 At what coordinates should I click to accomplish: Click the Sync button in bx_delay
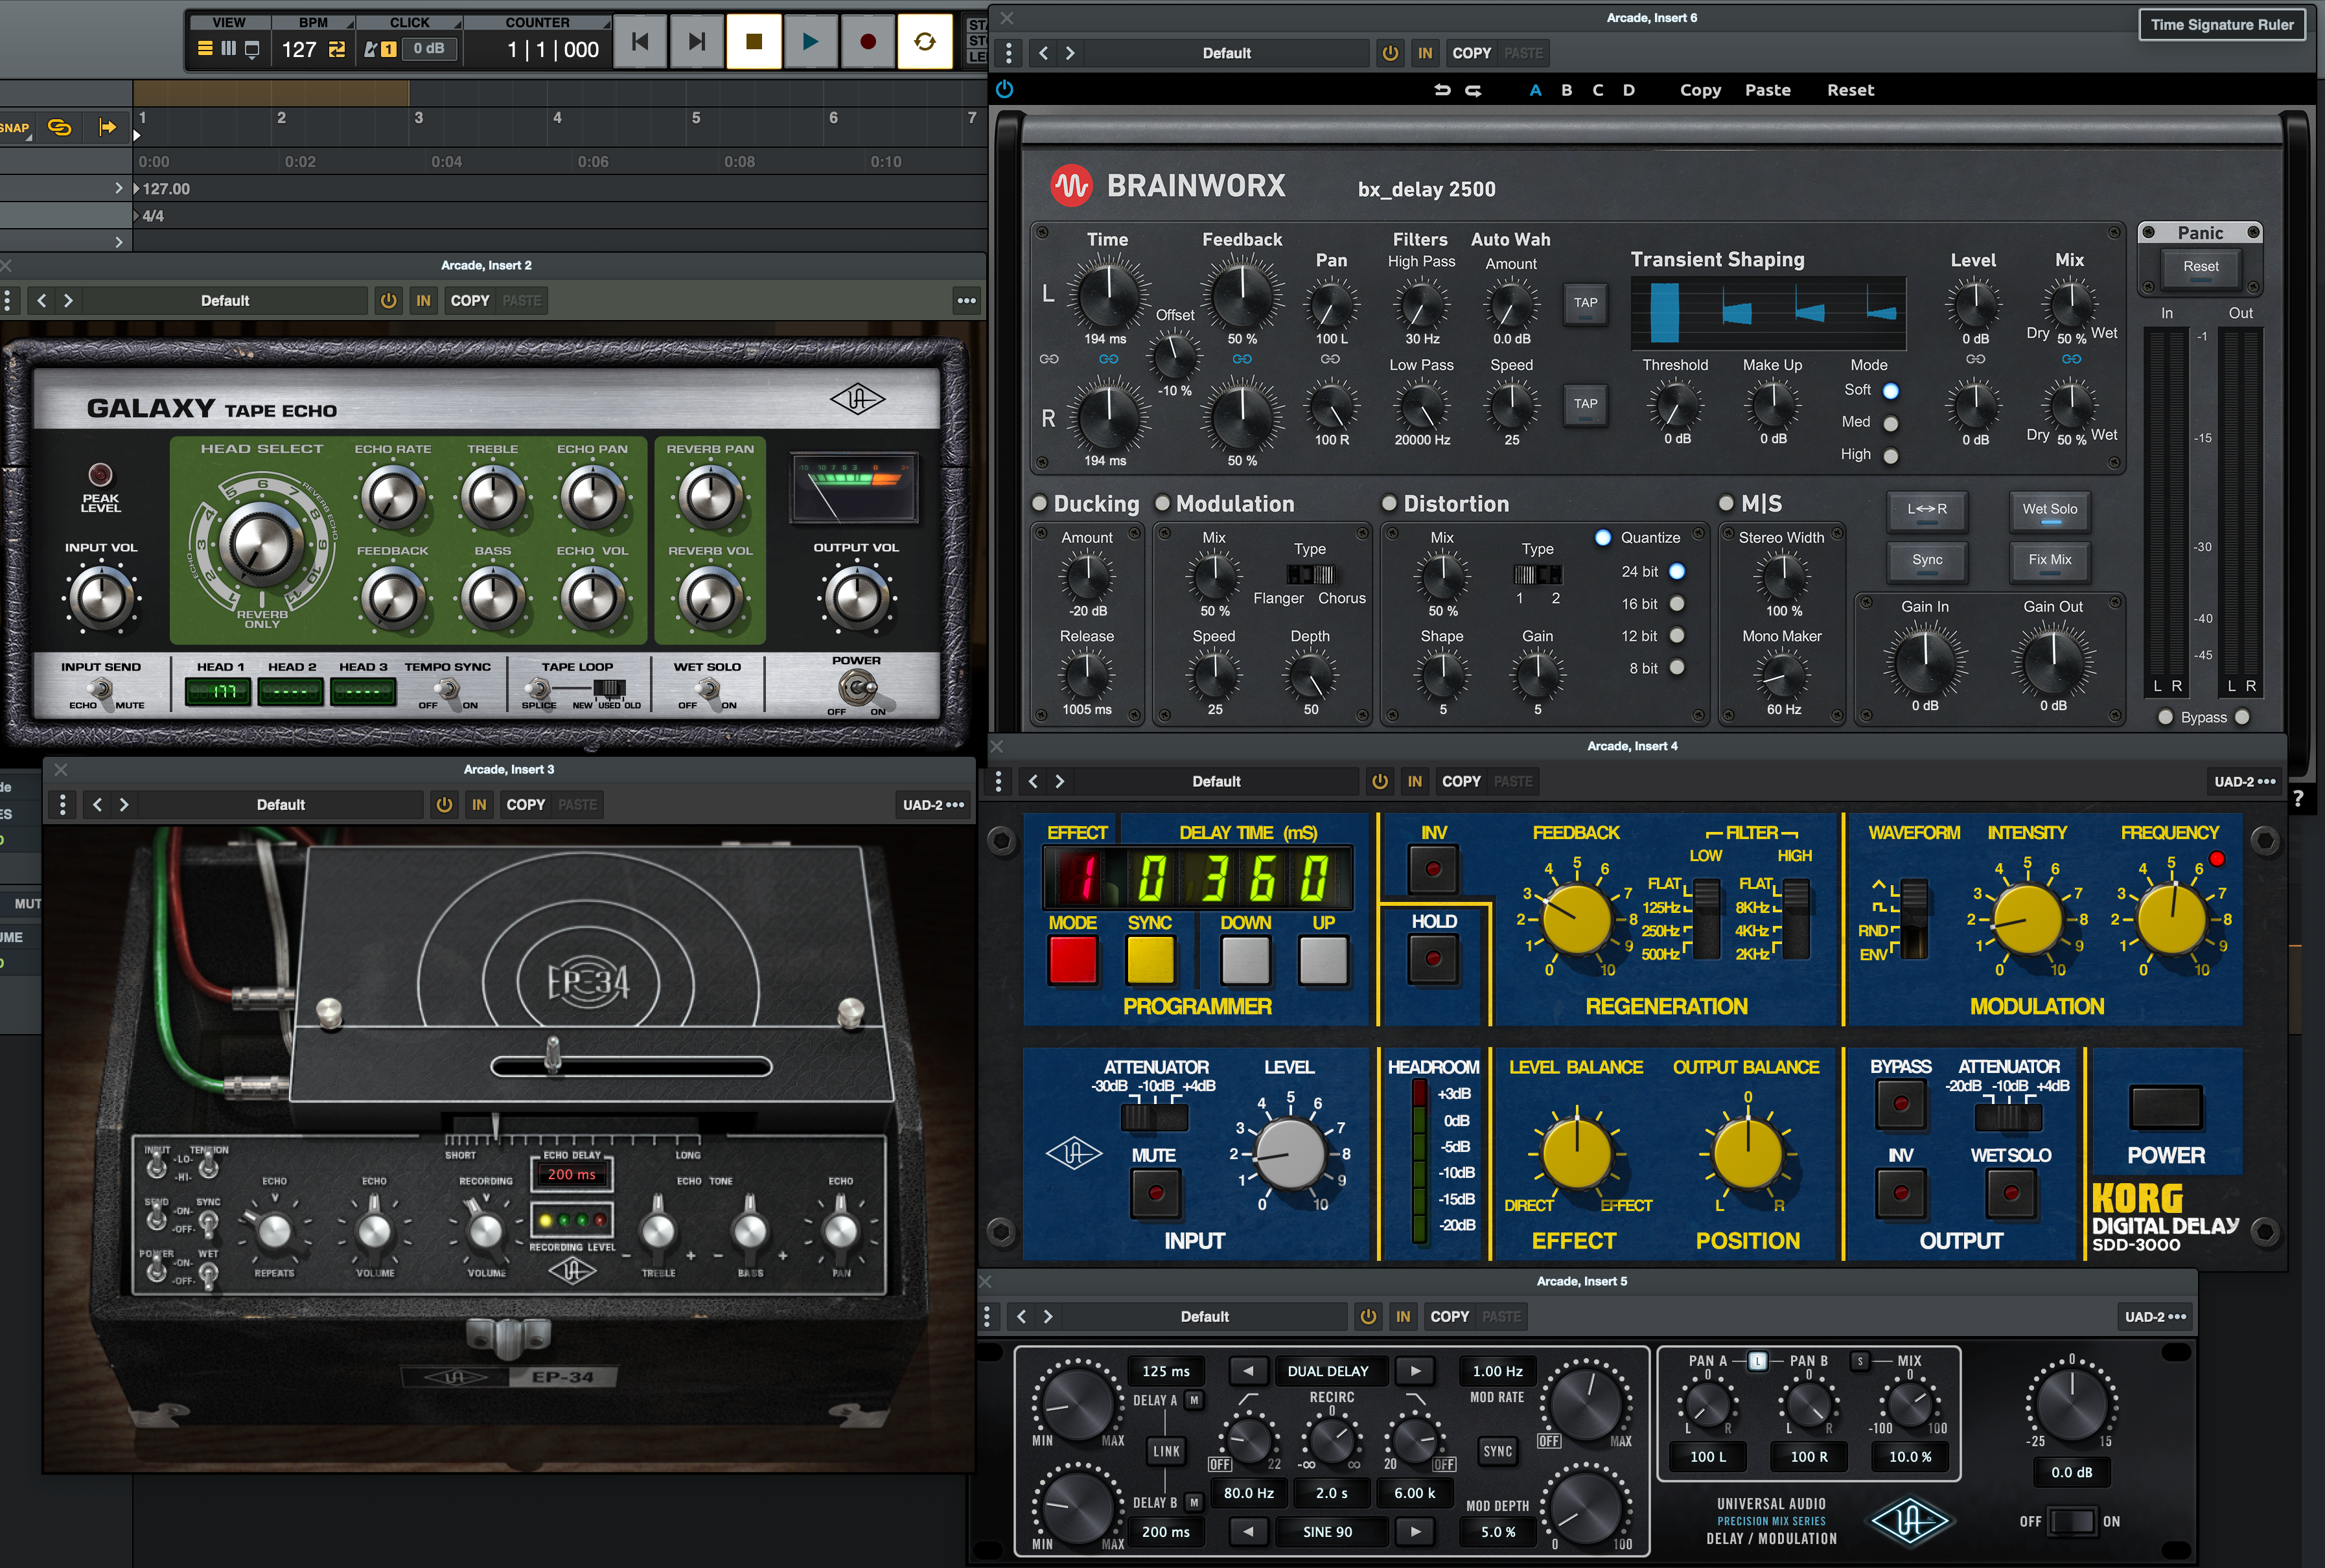(x=1926, y=561)
